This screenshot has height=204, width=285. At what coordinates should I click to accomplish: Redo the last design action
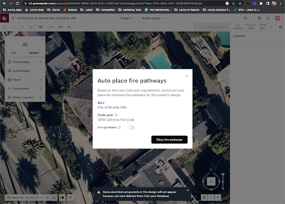tap(22, 27)
